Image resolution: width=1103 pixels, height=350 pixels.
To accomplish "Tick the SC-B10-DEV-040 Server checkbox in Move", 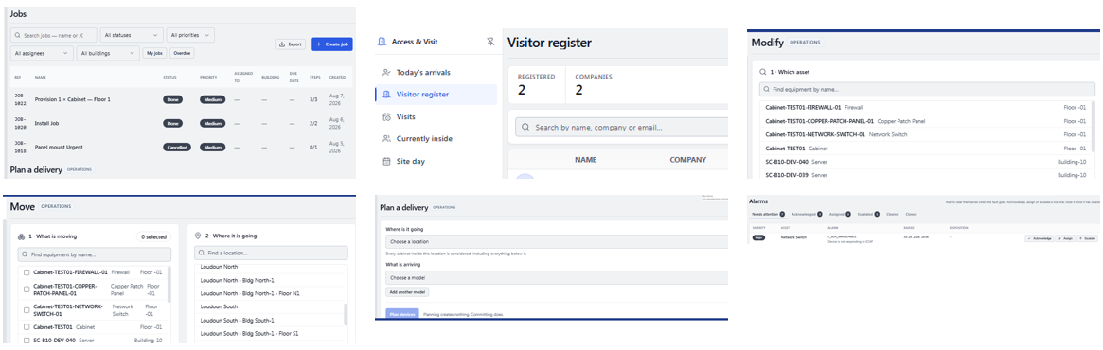I will point(26,341).
